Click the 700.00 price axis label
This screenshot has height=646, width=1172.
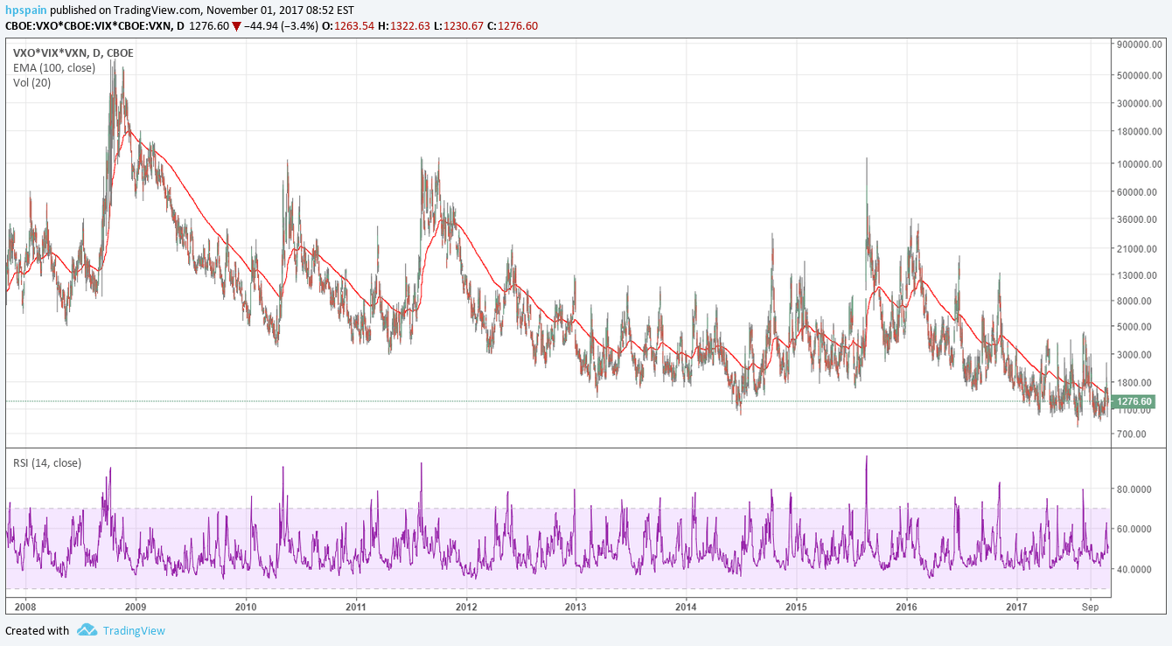pos(1133,434)
